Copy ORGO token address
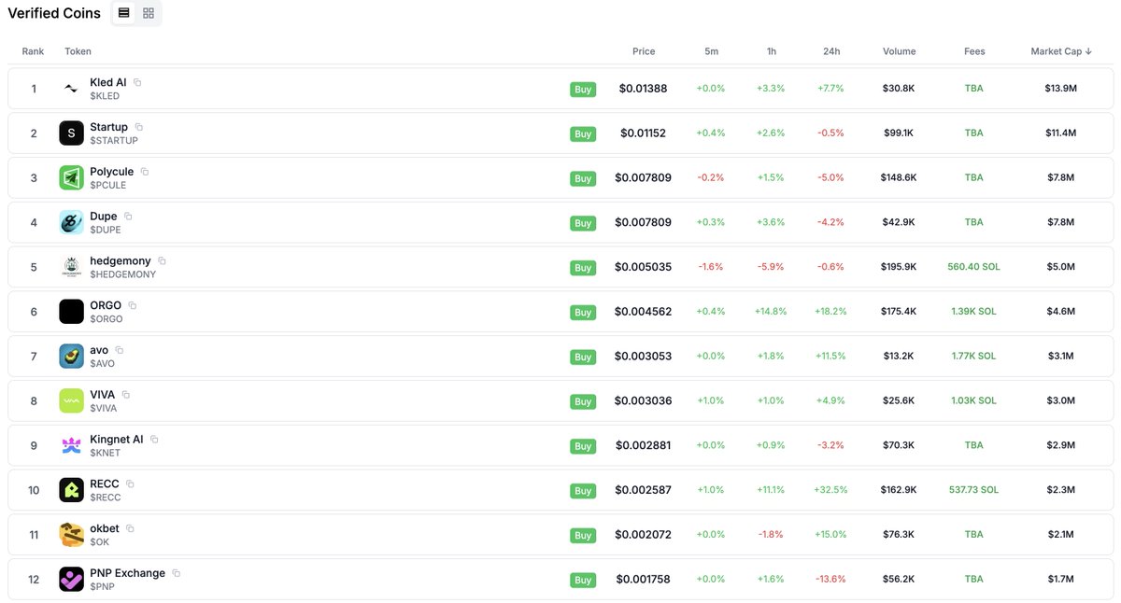Screen dimensions: 1121x603 pyautogui.click(x=133, y=305)
